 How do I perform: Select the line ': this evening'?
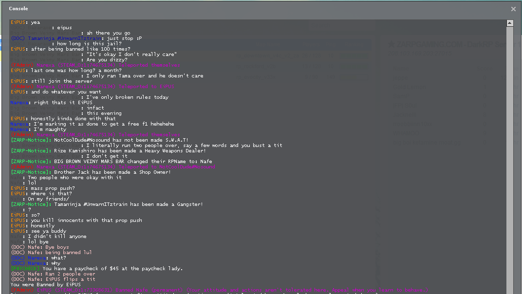tap(66, 113)
